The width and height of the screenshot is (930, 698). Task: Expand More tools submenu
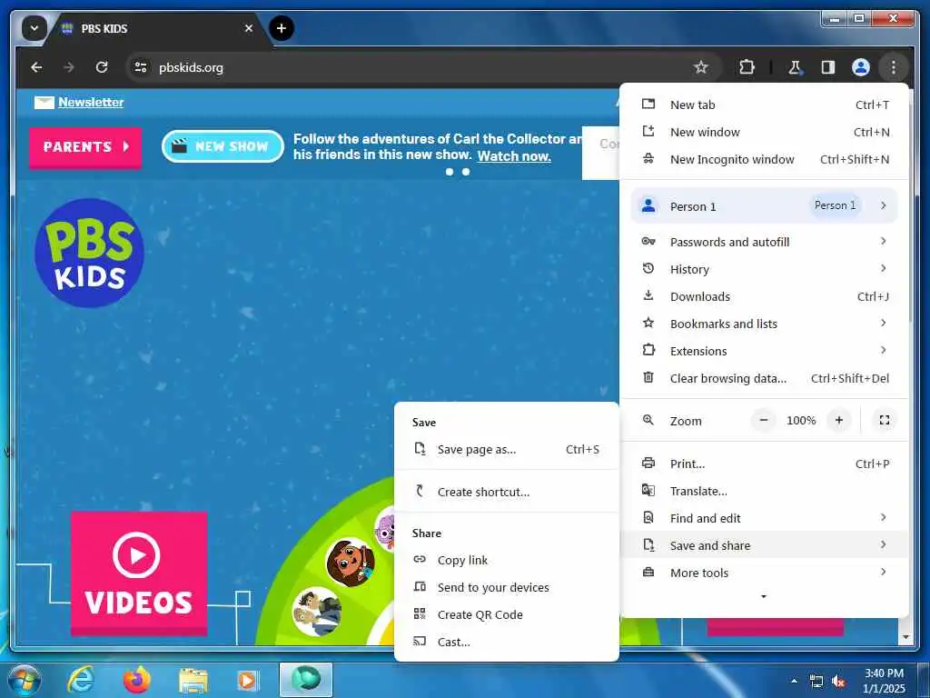764,573
